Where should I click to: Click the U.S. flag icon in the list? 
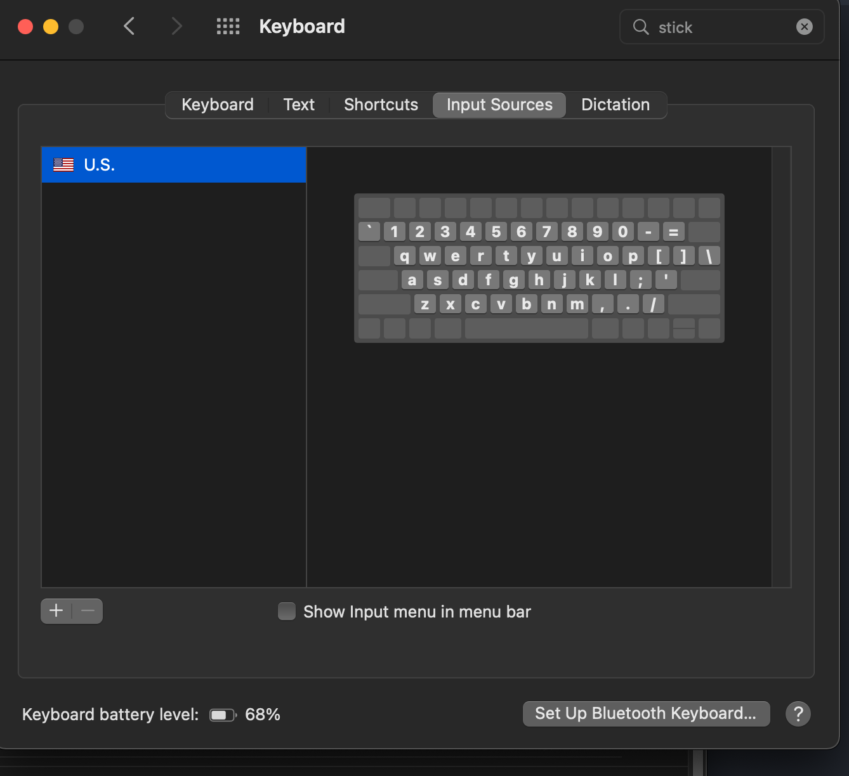(x=63, y=164)
